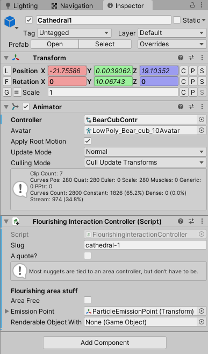Open object picker for Emission Point
Image resolution: width=208 pixels, height=354 pixels.
tap(202, 311)
